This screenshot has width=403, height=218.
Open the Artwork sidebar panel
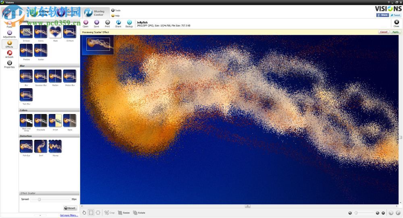[x=10, y=54]
